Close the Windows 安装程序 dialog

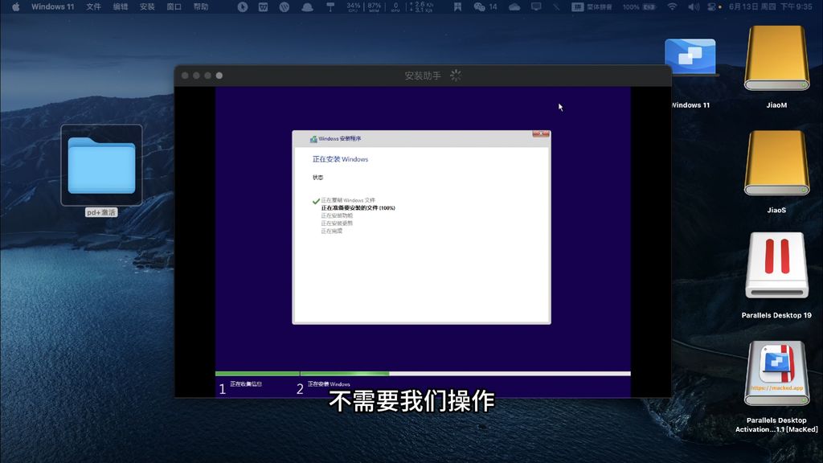tap(541, 134)
